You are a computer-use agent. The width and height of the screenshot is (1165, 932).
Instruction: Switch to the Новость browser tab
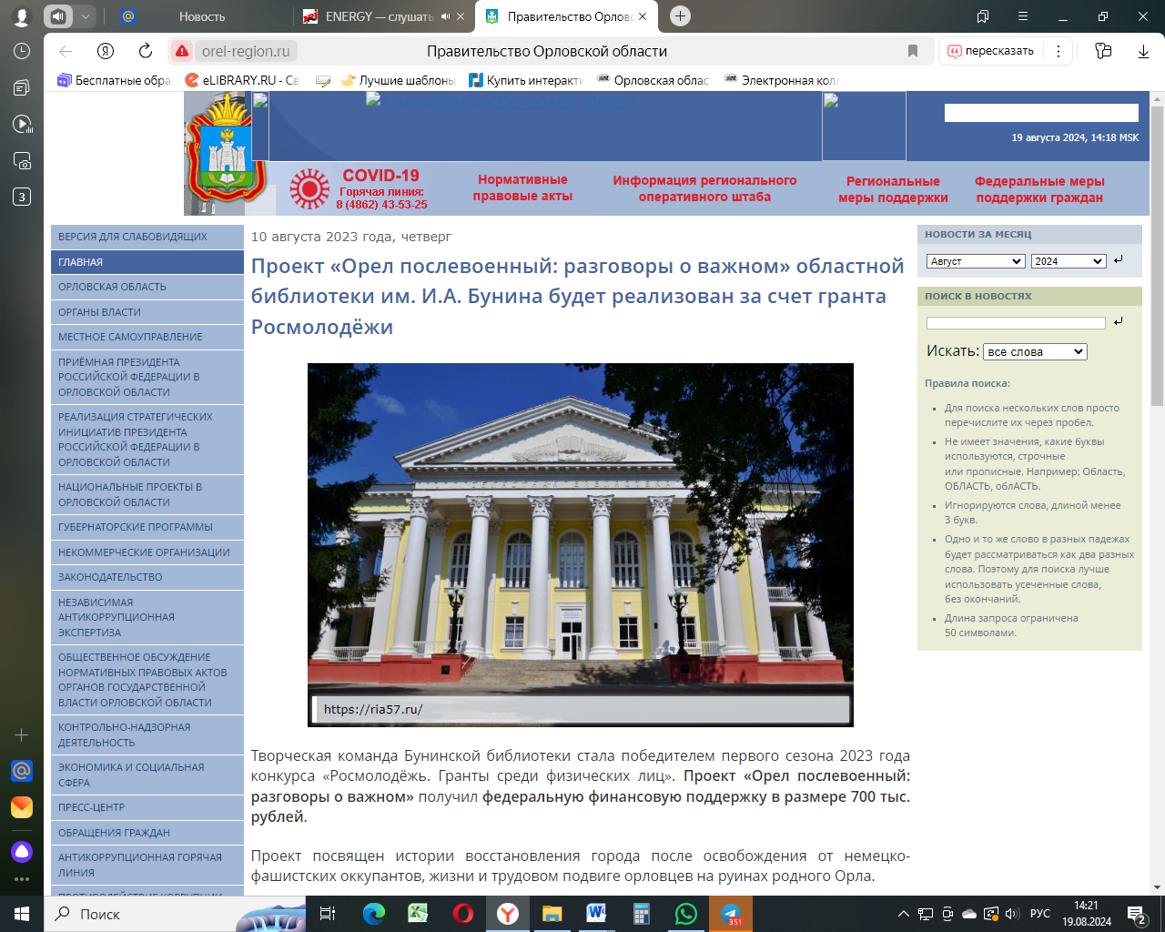tap(202, 16)
